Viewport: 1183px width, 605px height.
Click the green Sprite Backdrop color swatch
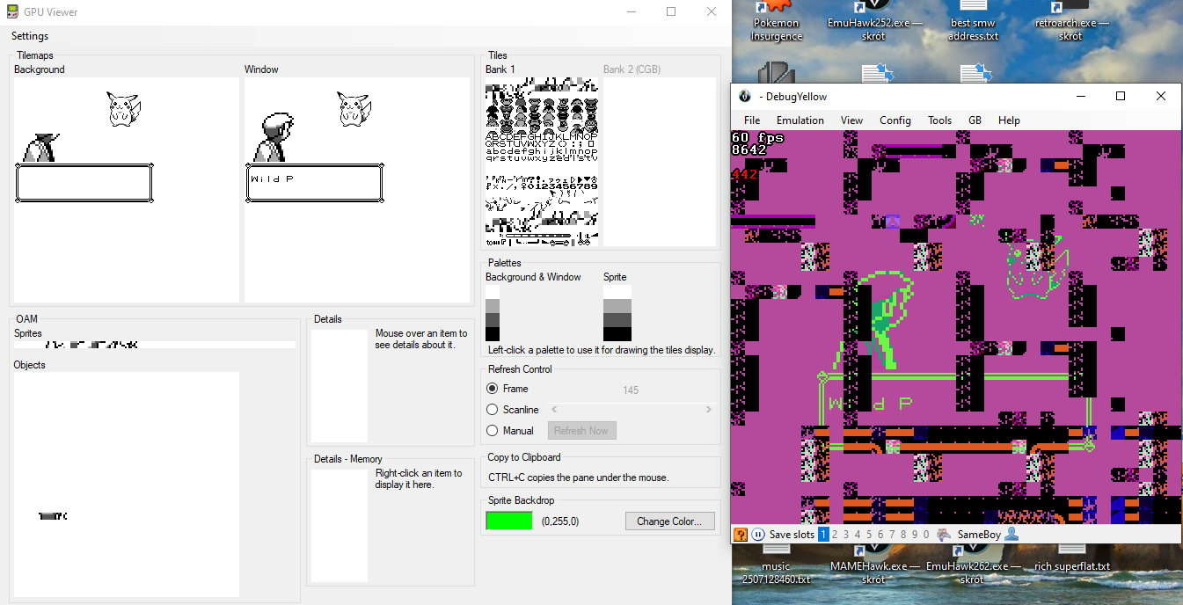(509, 521)
